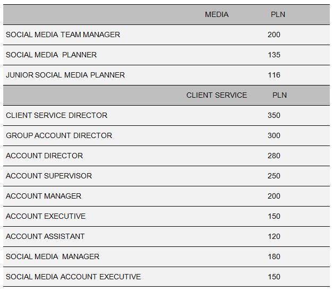Image resolution: width=333 pixels, height=291 pixels.
Task: Select the CLIENT SERVICE section header
Action: [217, 95]
